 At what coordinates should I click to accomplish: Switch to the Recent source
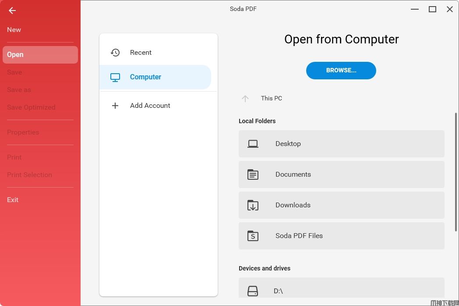point(155,53)
